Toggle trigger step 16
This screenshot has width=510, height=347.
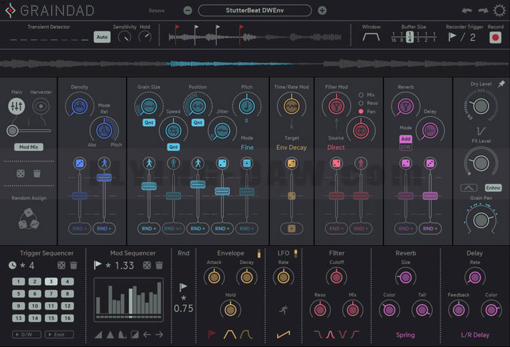coord(67,318)
